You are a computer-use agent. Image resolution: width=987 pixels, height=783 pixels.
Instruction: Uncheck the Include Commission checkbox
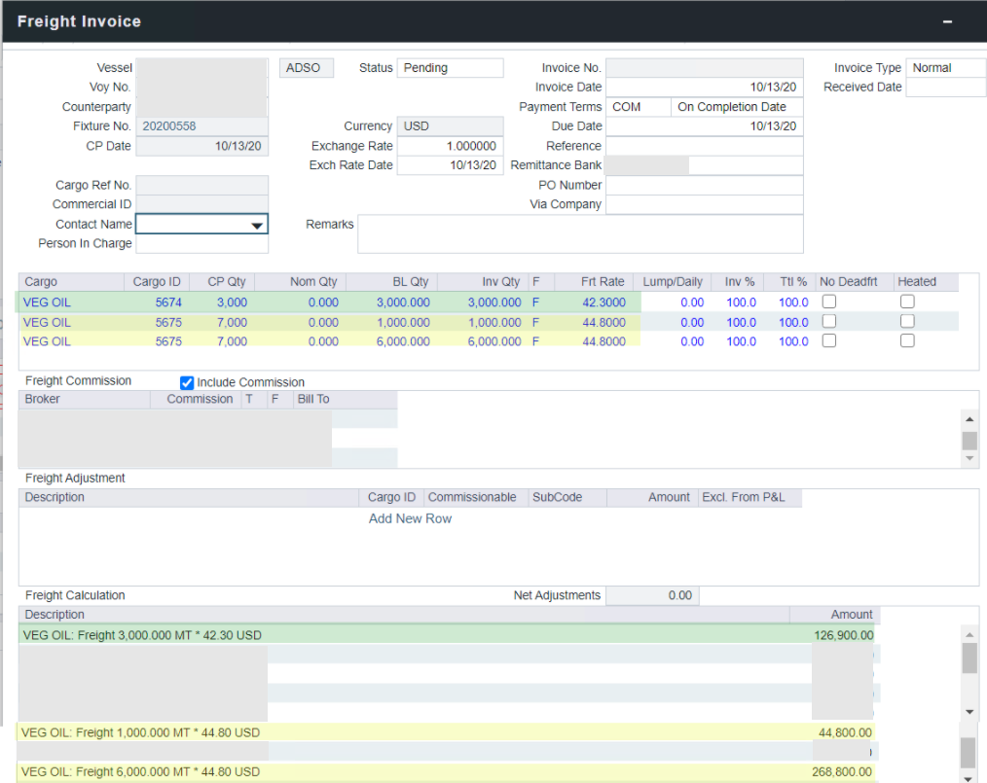coord(188,382)
